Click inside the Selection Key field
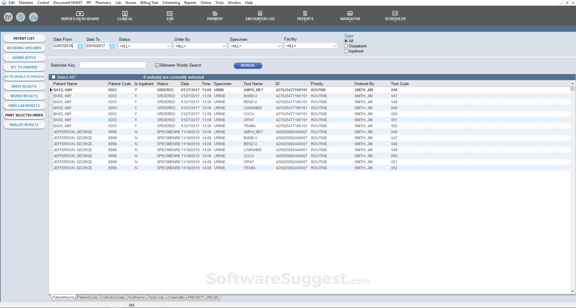Image resolution: width=576 pixels, height=308 pixels. (x=113, y=65)
